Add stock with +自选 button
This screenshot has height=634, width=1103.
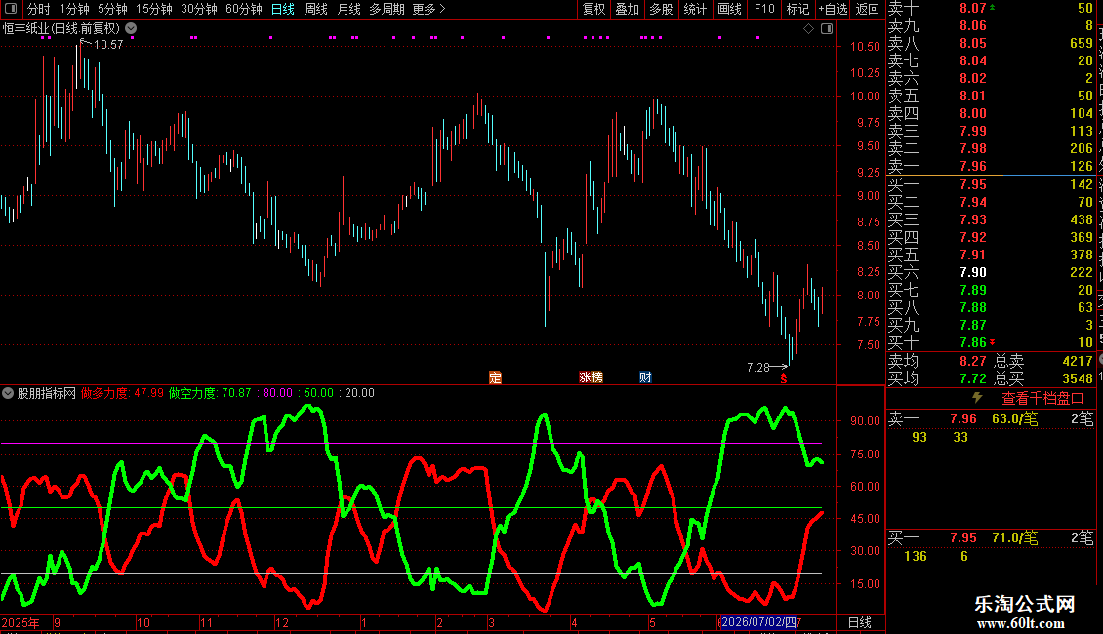click(x=833, y=9)
